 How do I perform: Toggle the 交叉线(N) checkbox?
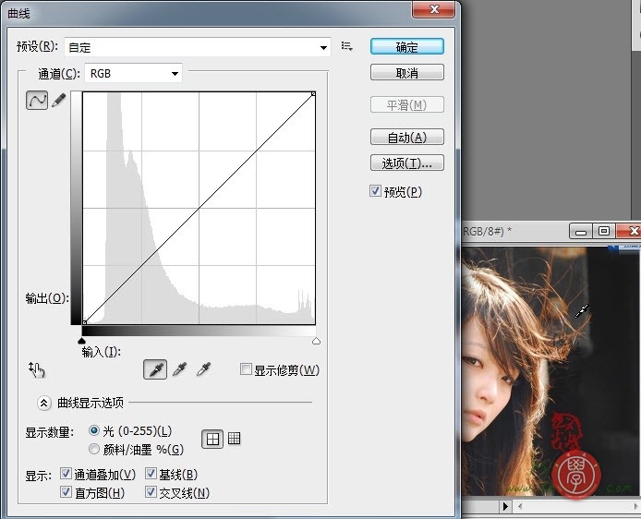point(151,492)
